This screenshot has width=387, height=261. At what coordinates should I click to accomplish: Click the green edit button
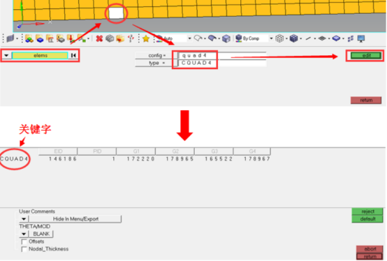366,55
